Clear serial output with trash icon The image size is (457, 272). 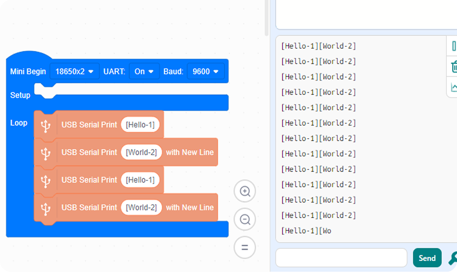tap(453, 67)
